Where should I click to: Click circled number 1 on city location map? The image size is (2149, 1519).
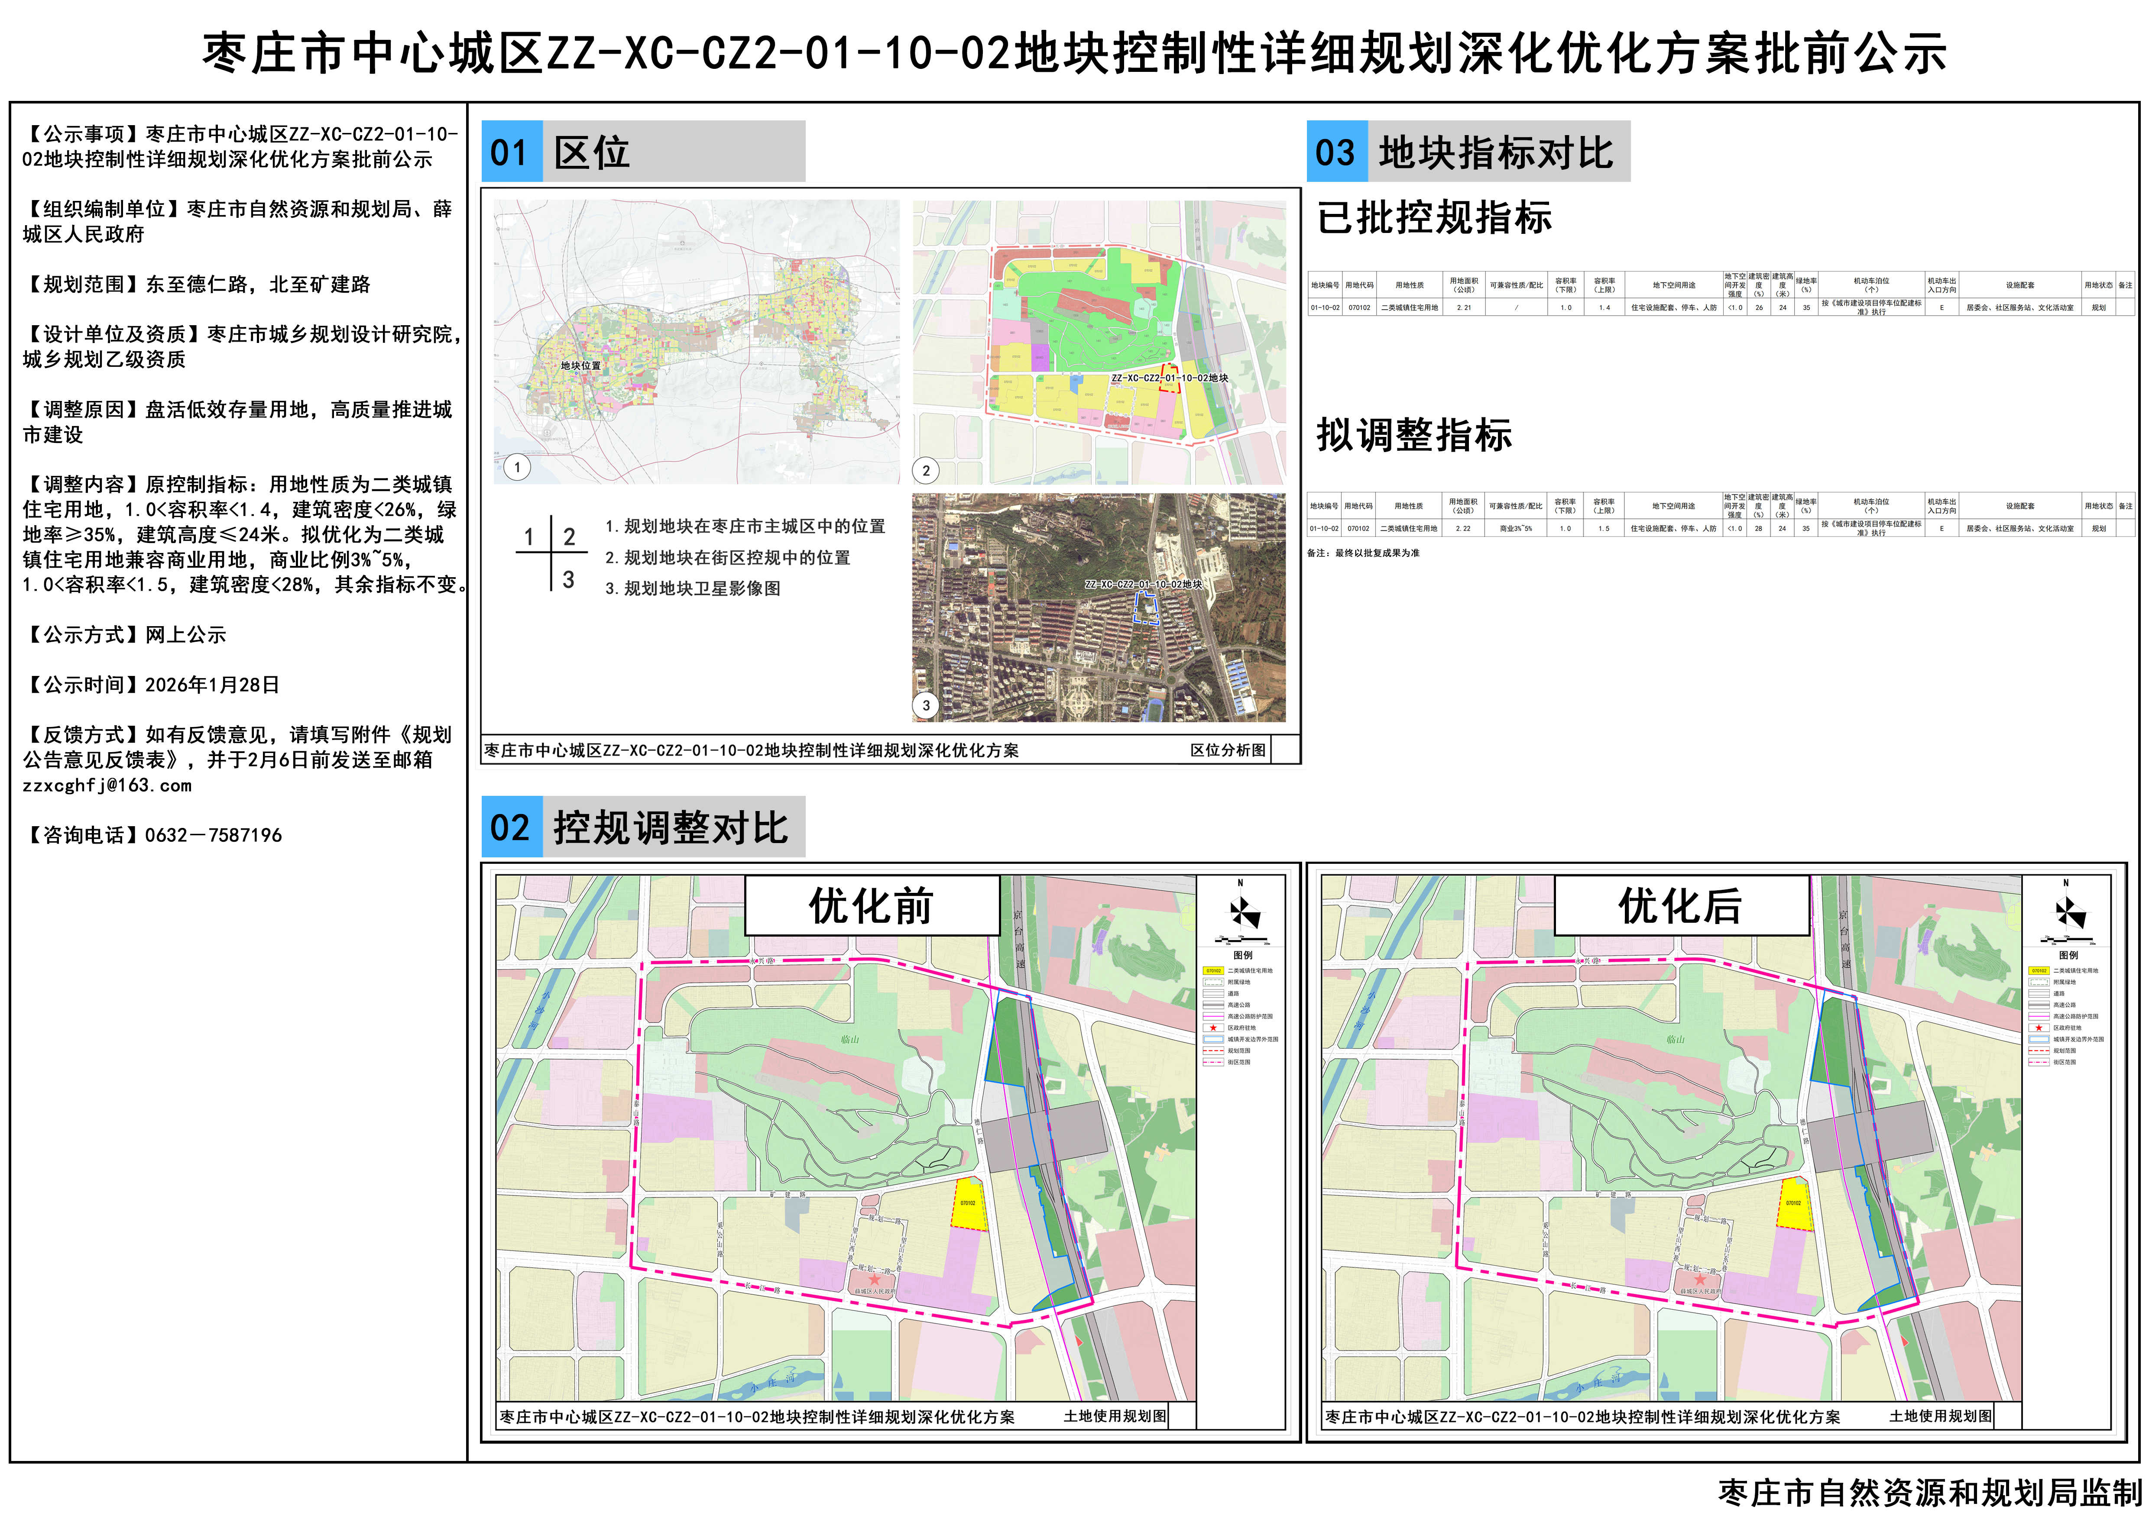[517, 467]
